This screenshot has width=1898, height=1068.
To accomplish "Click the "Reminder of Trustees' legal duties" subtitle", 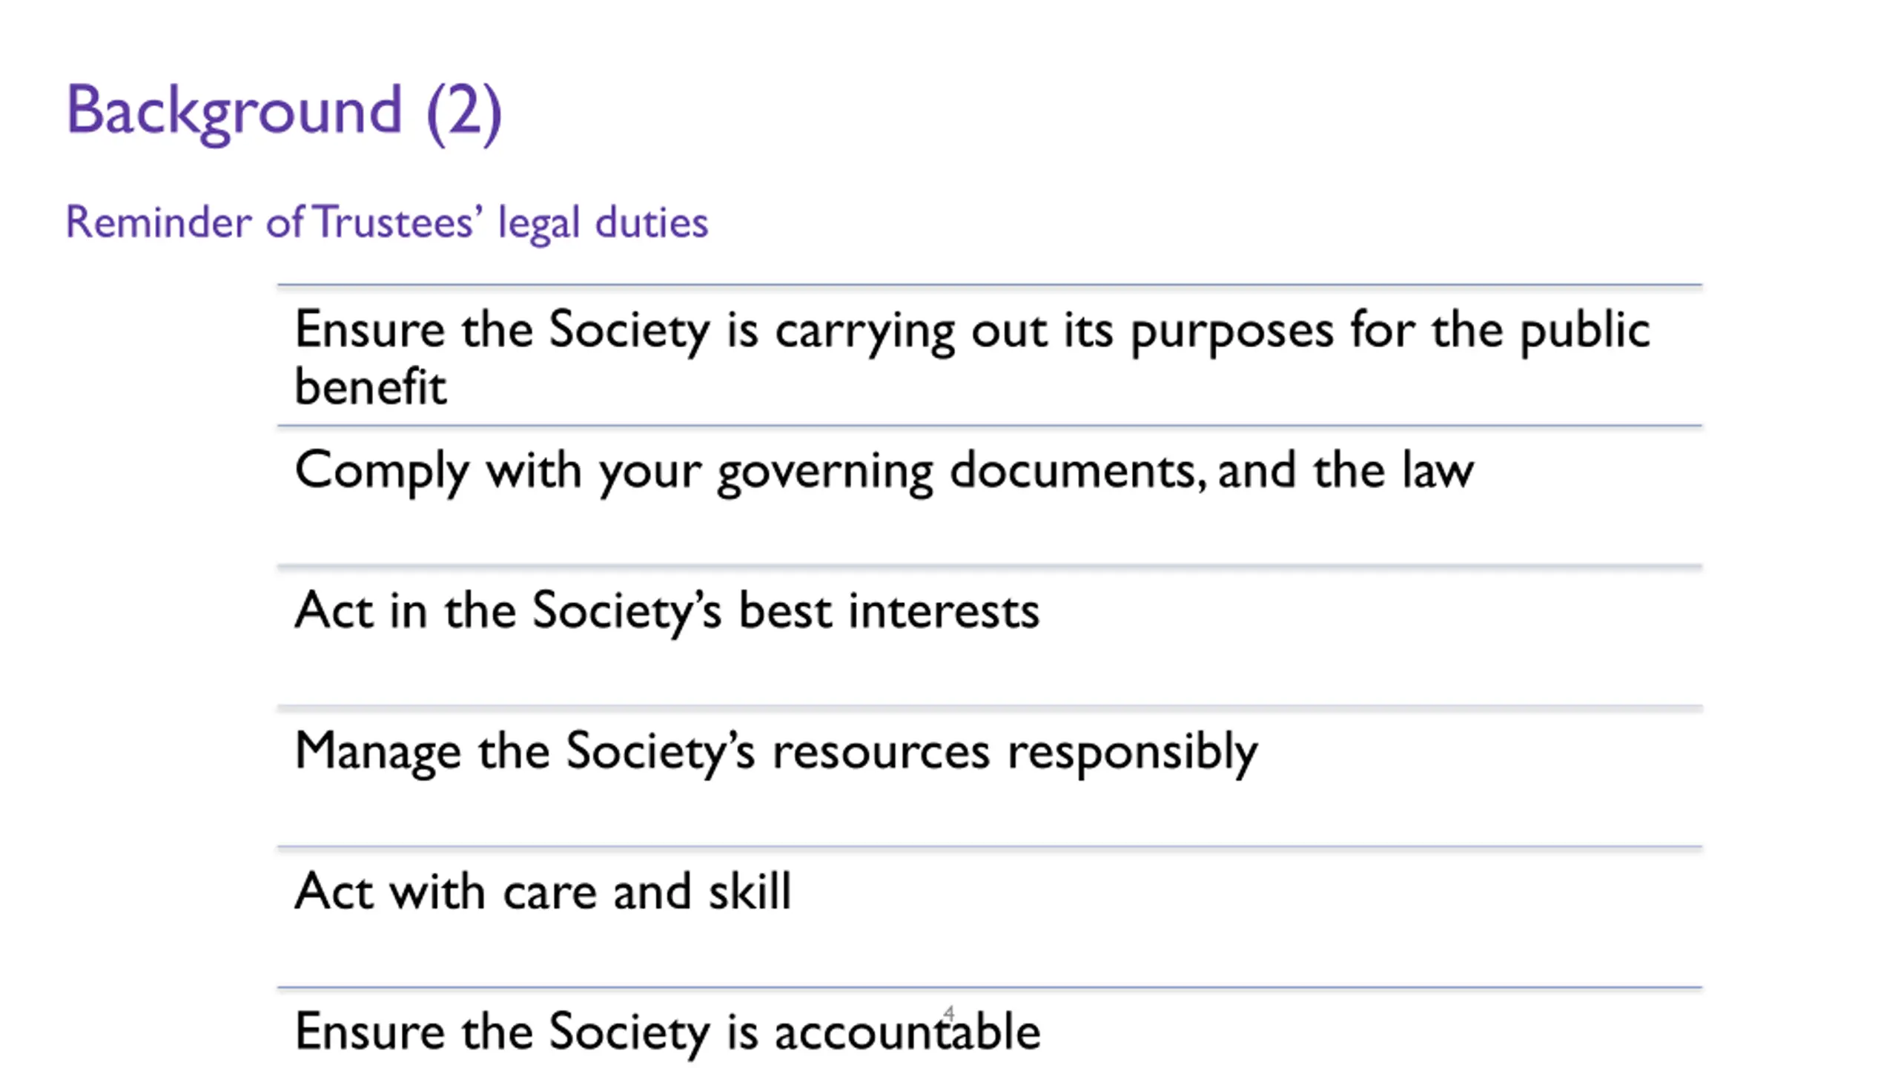I will (x=386, y=222).
